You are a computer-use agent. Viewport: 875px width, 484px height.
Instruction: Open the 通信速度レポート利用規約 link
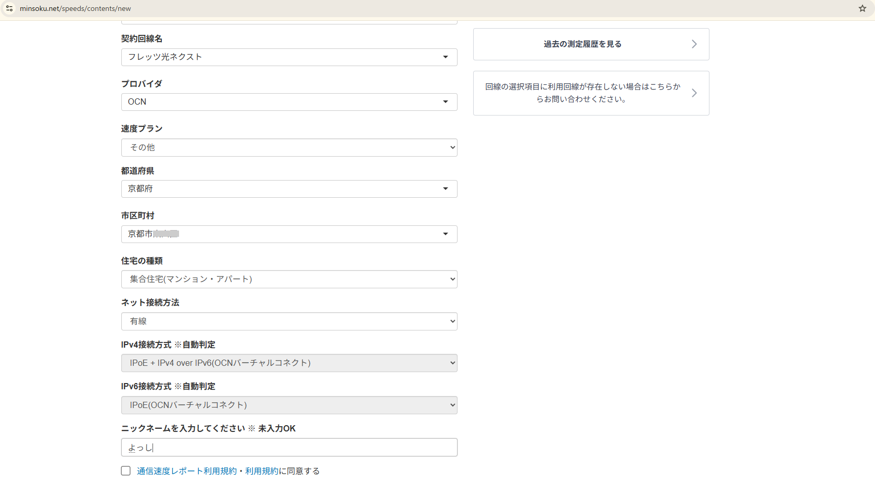click(186, 471)
